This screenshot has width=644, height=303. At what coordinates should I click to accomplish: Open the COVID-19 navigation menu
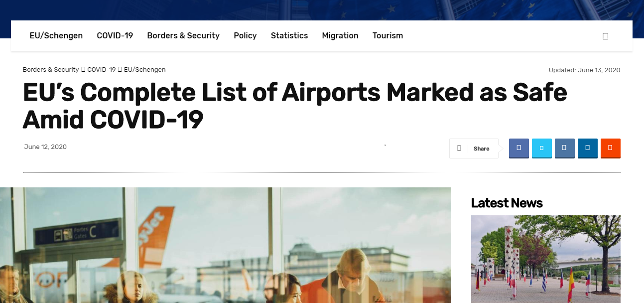(x=115, y=36)
